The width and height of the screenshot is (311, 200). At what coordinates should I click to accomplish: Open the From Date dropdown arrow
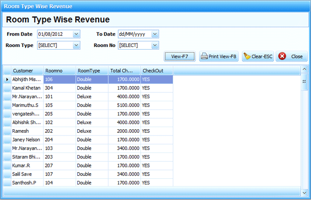coord(76,34)
